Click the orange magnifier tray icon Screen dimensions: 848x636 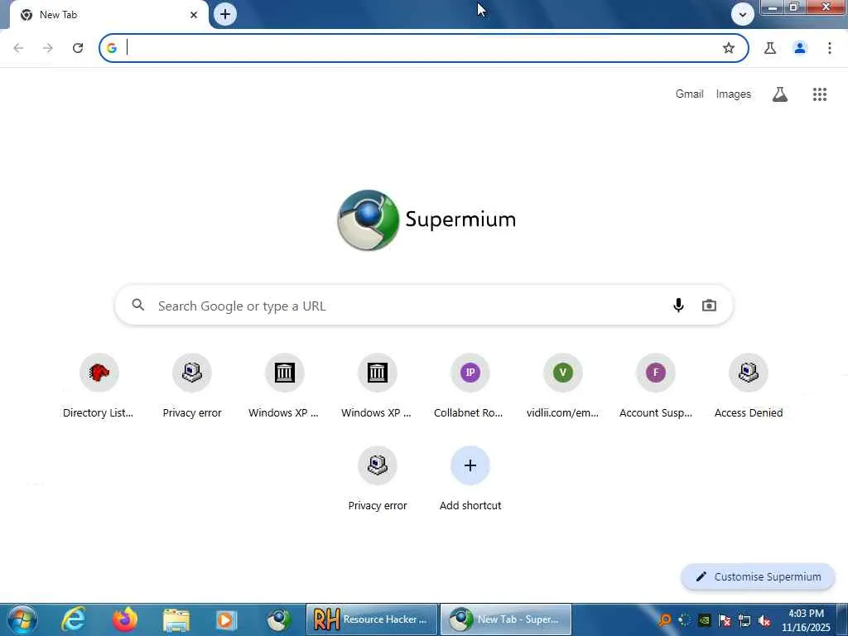coord(665,620)
